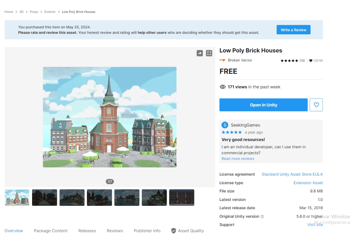Click the 1/7 image counter badge
Screen dimensions: 350x236
pyautogui.click(x=110, y=182)
